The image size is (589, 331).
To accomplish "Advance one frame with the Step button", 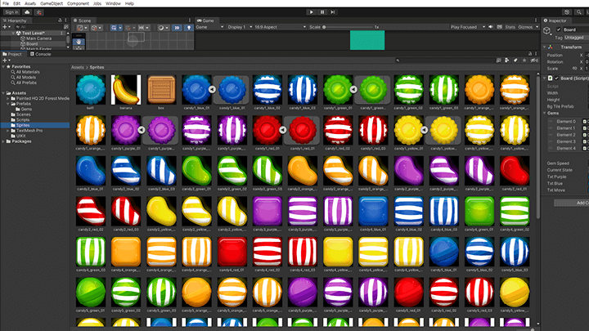I will tap(333, 12).
